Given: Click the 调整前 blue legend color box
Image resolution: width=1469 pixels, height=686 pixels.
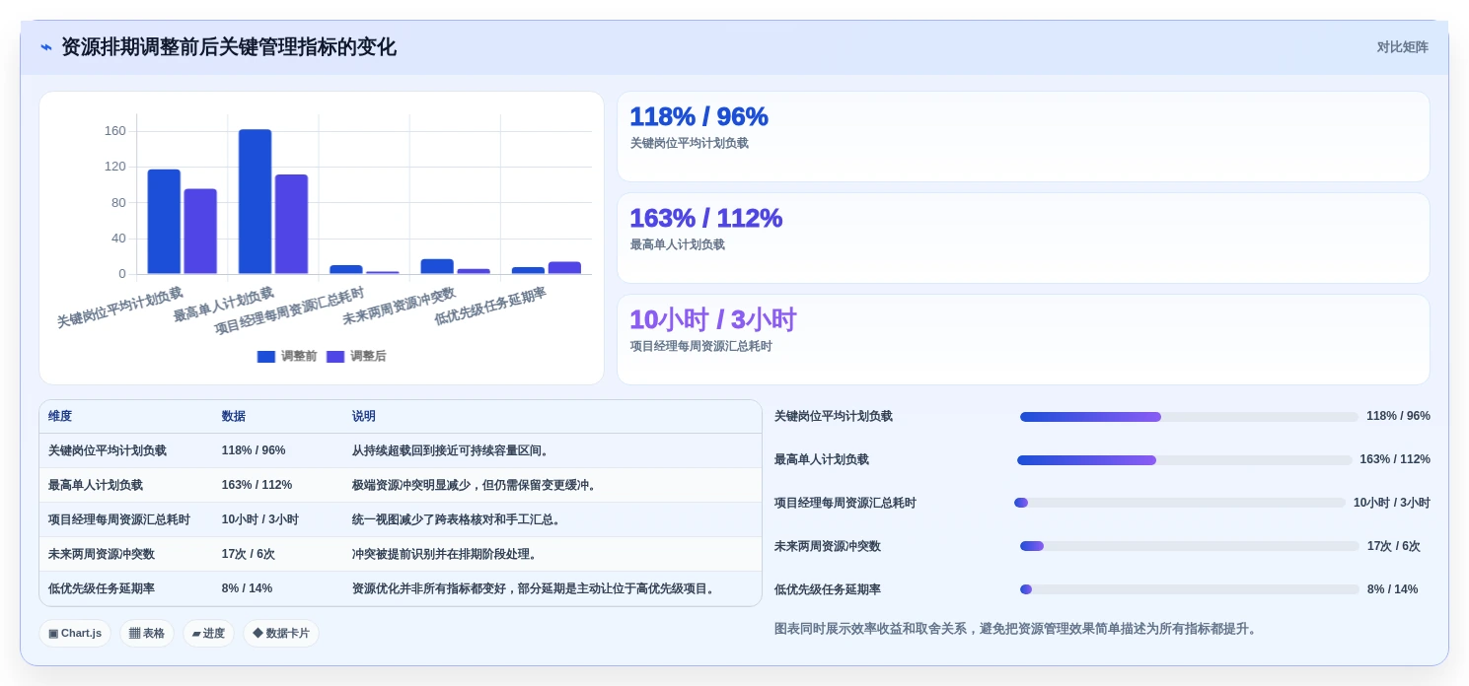Looking at the screenshot, I should tap(266, 357).
